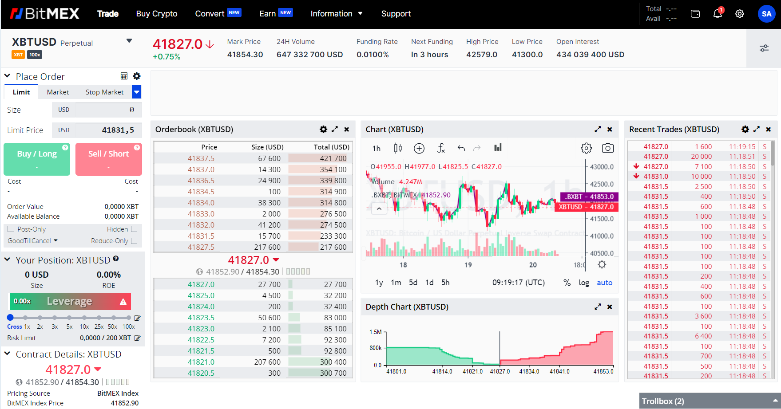
Task: Open notifications bell icon
Action: pos(718,13)
